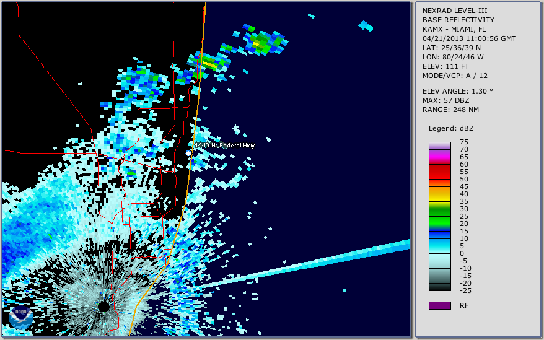Select the purple RF color swatch

coord(439,305)
